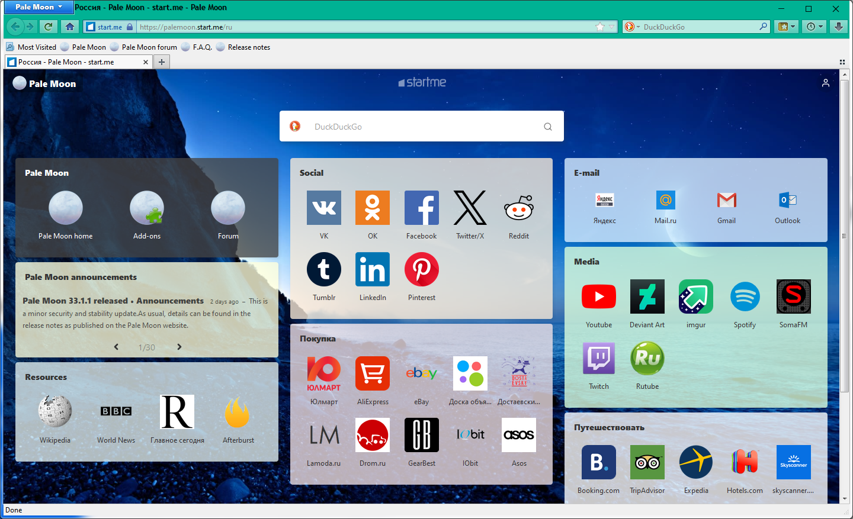
Task: Open the BBC World News icon
Action: (116, 411)
